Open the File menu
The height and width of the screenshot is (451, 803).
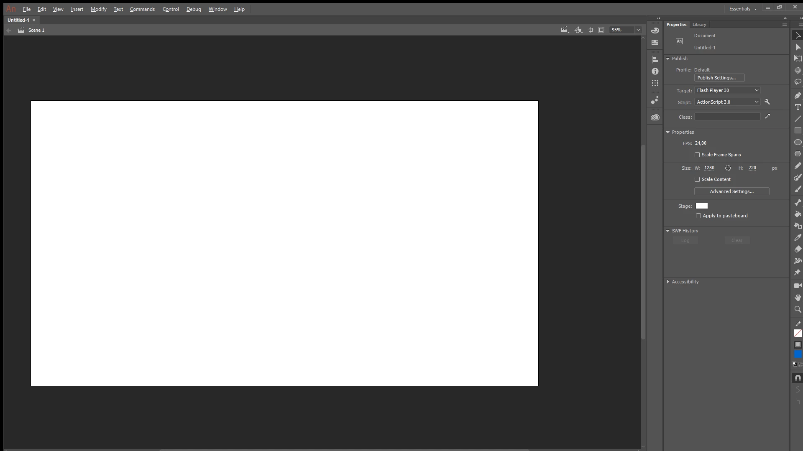[27, 9]
